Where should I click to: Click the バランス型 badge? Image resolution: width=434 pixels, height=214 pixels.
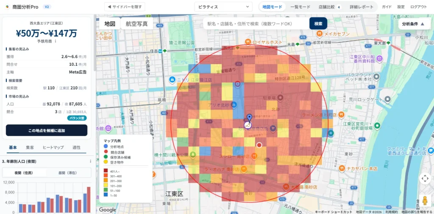77,118
